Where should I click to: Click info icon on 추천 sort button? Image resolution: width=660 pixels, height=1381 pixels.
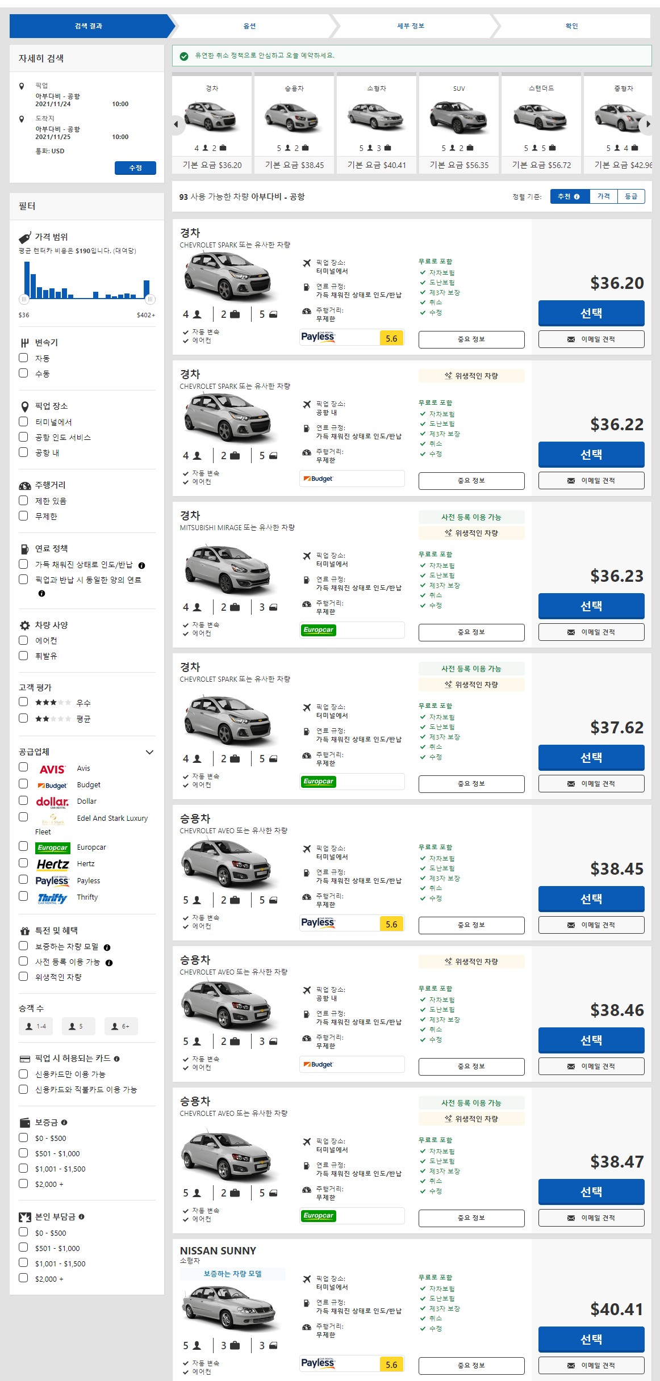577,196
